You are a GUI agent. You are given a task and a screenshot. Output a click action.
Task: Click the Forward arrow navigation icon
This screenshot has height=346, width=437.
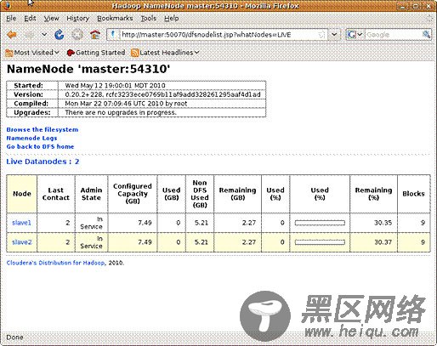click(30, 35)
